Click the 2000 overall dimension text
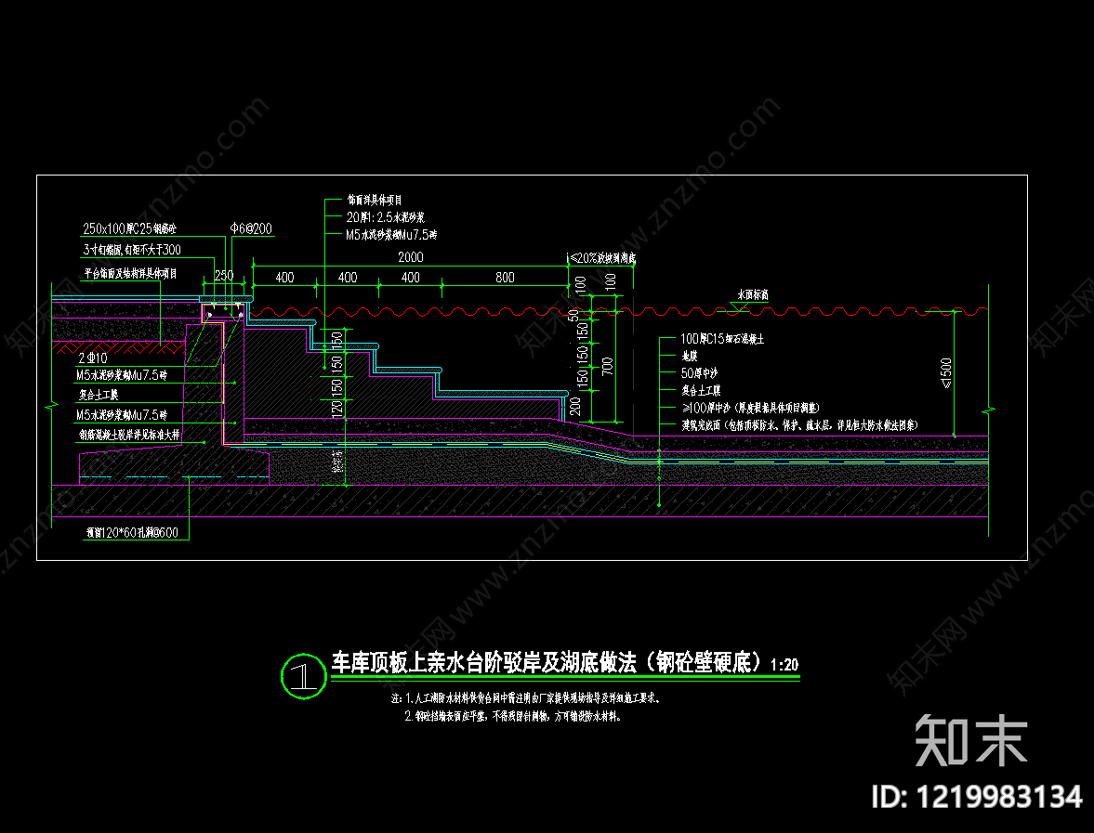The width and height of the screenshot is (1094, 833). coord(410,257)
